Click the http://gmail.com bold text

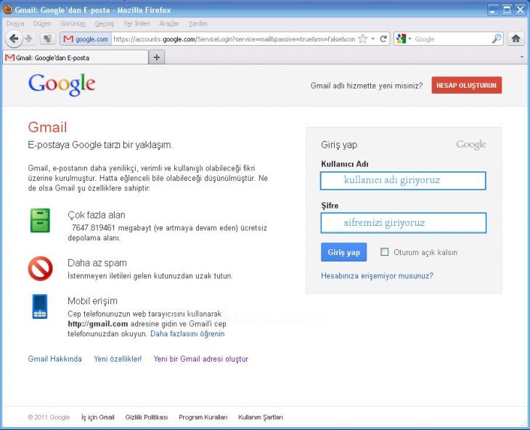point(98,324)
